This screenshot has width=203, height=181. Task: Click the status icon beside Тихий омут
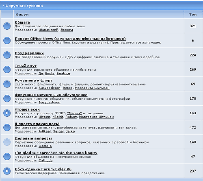tap(7, 70)
